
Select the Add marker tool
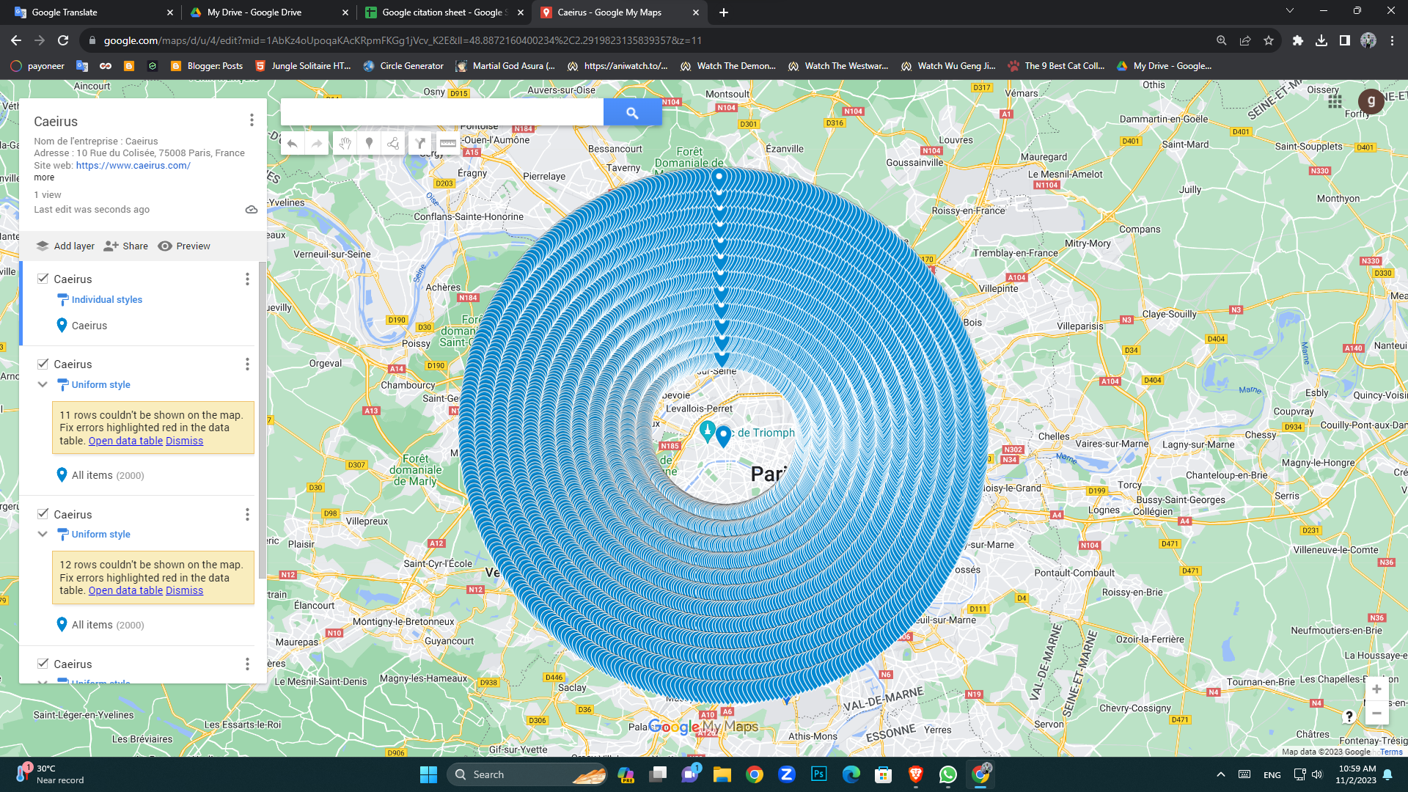pyautogui.click(x=370, y=143)
